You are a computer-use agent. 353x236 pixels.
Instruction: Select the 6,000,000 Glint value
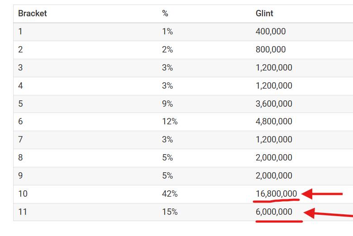274,212
